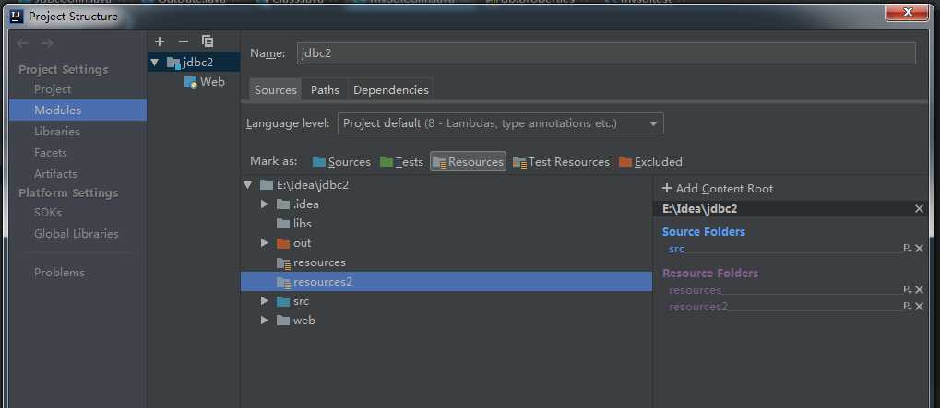Screen dimensions: 940x408
Task: Open Global Libraries settings
Action: coord(77,234)
